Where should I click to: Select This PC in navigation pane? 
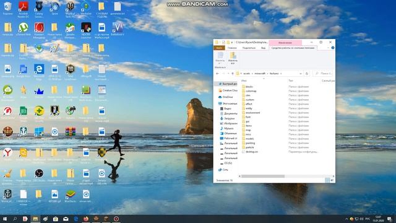(228, 103)
